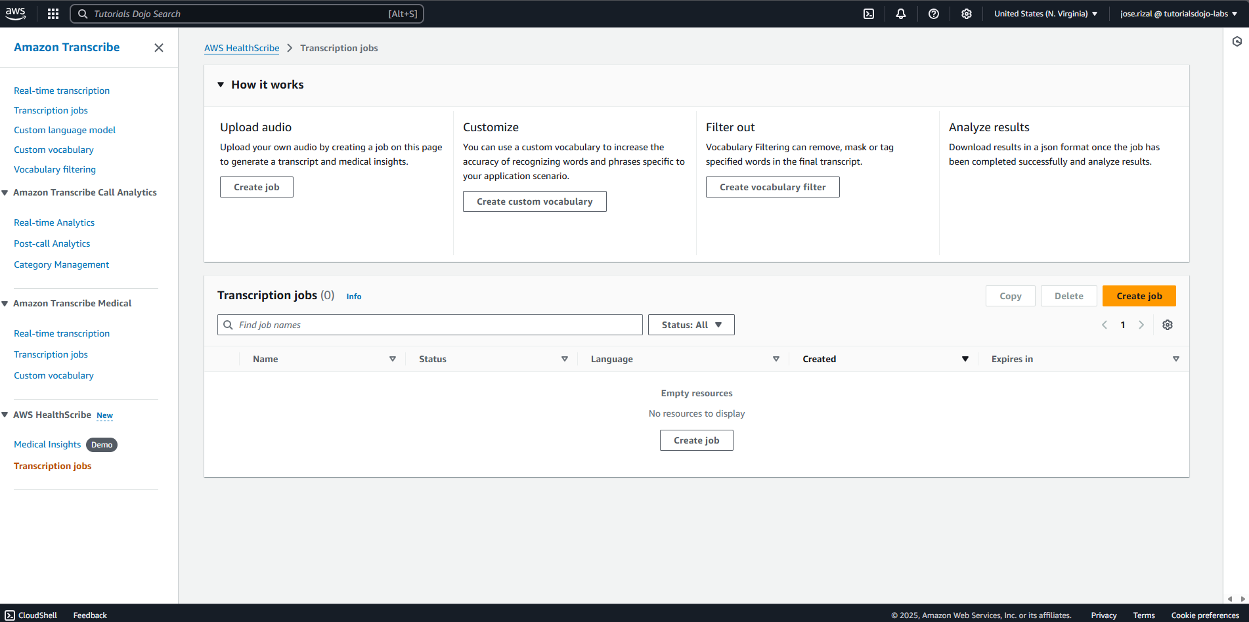Image resolution: width=1249 pixels, height=622 pixels.
Task: Sort by Created column arrow
Action: point(965,359)
